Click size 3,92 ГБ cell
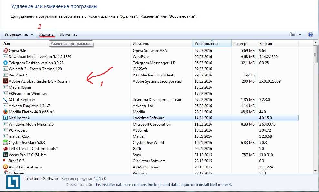 pyautogui.click(x=248, y=75)
